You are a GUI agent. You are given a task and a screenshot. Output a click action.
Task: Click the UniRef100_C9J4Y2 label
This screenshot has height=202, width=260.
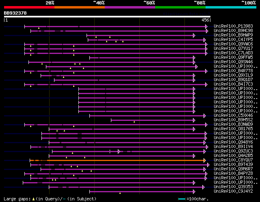click(x=233, y=191)
